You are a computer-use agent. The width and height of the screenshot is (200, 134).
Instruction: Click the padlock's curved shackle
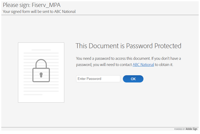click(41, 63)
